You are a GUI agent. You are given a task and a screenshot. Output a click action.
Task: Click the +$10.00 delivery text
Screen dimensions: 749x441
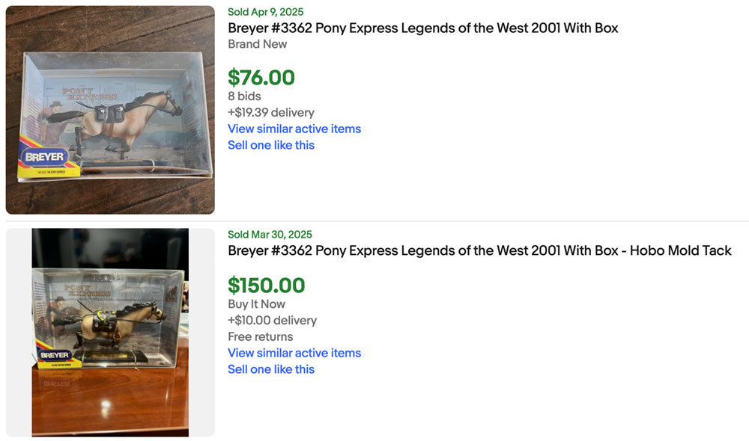point(272,320)
